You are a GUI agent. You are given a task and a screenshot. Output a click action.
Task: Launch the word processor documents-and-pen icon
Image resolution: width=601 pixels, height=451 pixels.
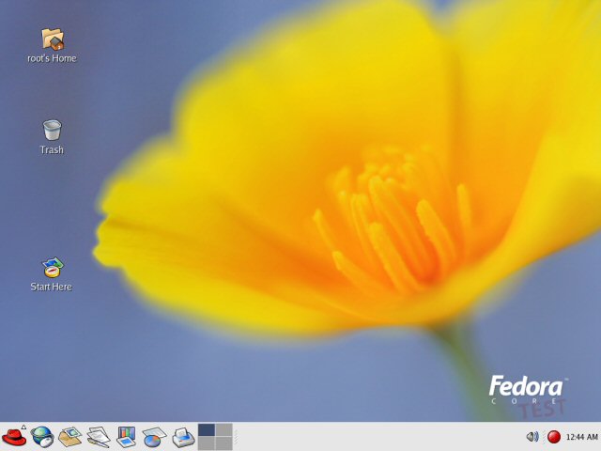[99, 437]
